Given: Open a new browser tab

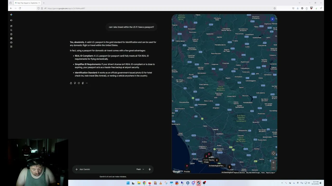Looking at the screenshot, I should pyautogui.click(x=44, y=3).
